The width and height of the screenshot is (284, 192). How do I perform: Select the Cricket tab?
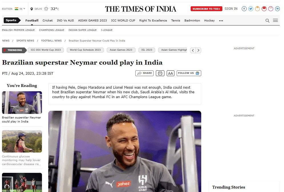(x=47, y=21)
